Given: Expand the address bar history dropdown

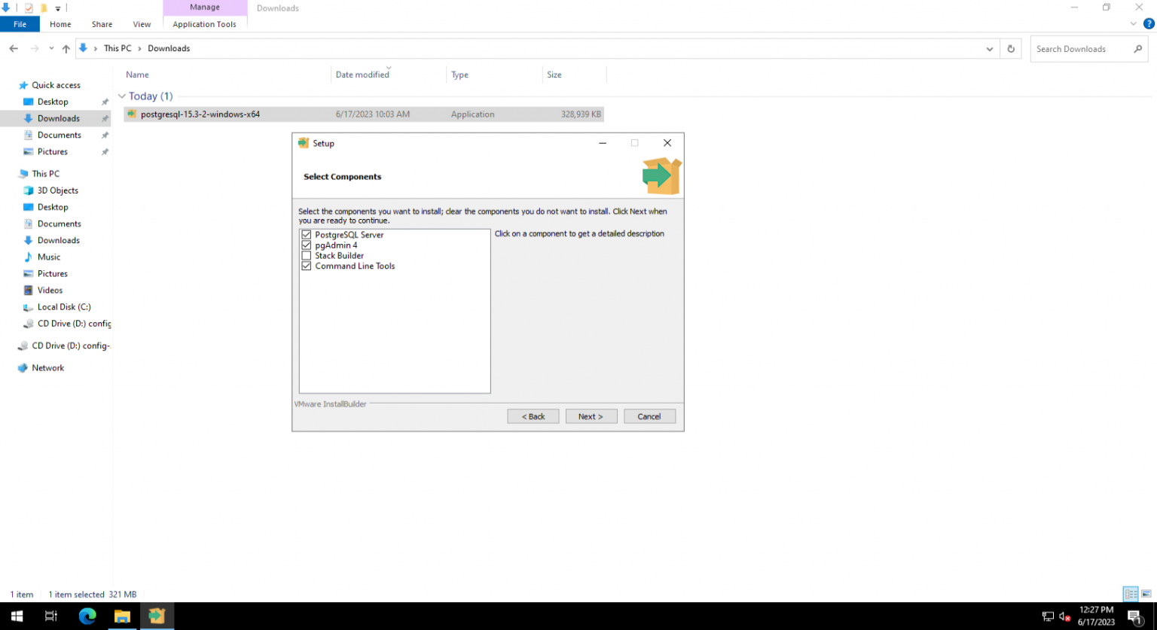Looking at the screenshot, I should point(990,49).
